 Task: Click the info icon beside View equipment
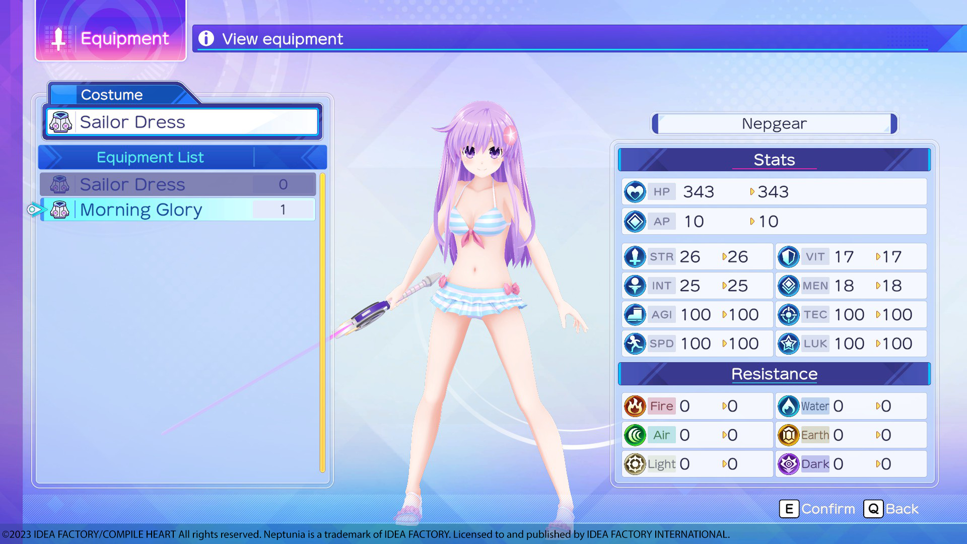[206, 38]
